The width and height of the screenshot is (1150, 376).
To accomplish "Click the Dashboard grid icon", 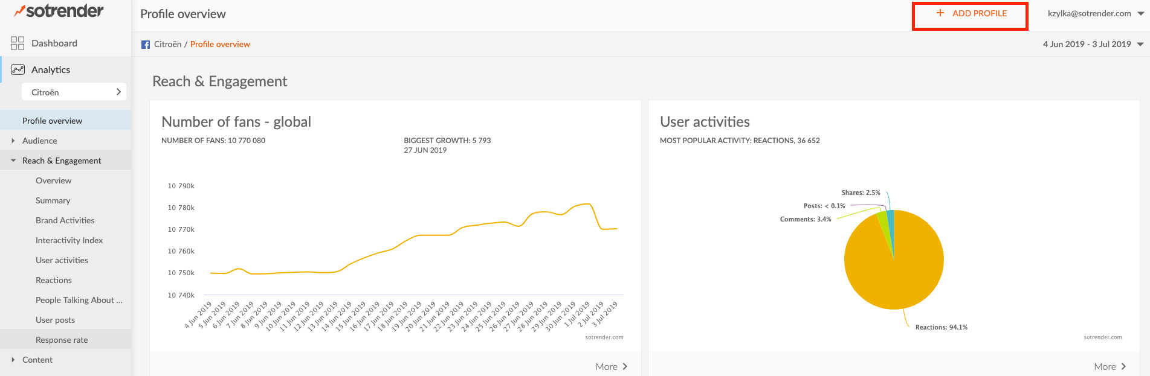I will (18, 43).
